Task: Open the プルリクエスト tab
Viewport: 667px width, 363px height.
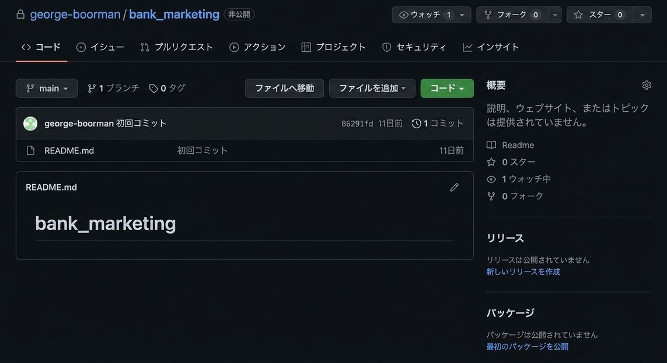Action: [177, 47]
